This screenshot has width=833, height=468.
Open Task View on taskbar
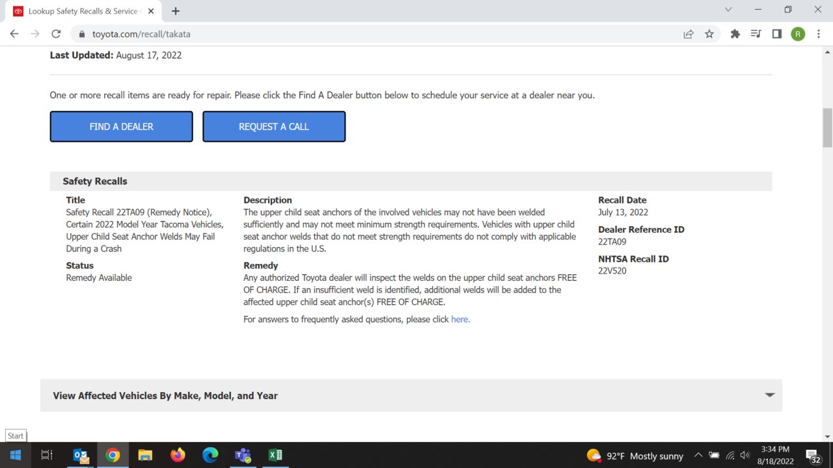click(x=47, y=455)
